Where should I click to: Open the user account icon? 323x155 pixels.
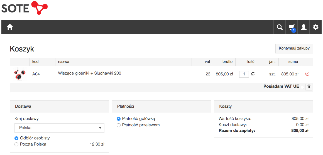tap(304, 27)
